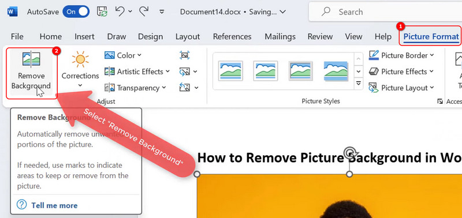This screenshot has height=218, width=462.
Task: Click into the Search box
Action: [x=385, y=12]
